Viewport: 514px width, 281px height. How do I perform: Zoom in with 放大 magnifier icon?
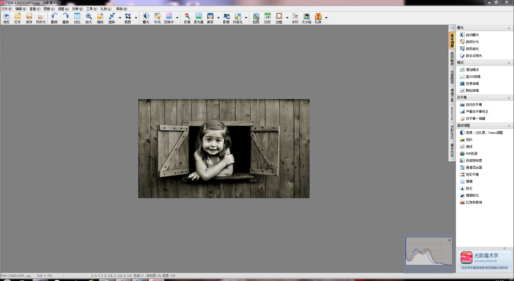(89, 18)
